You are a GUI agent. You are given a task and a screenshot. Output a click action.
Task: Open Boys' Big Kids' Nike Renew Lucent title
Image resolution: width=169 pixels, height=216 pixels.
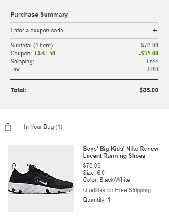click(121, 152)
